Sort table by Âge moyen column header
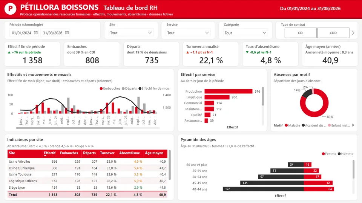 point(154,153)
